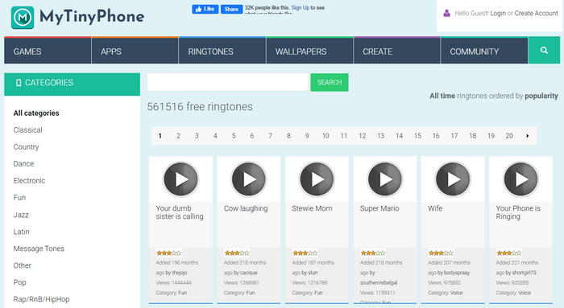
Task: Click the MyTinyPhone logo icon
Action: pyautogui.click(x=23, y=17)
